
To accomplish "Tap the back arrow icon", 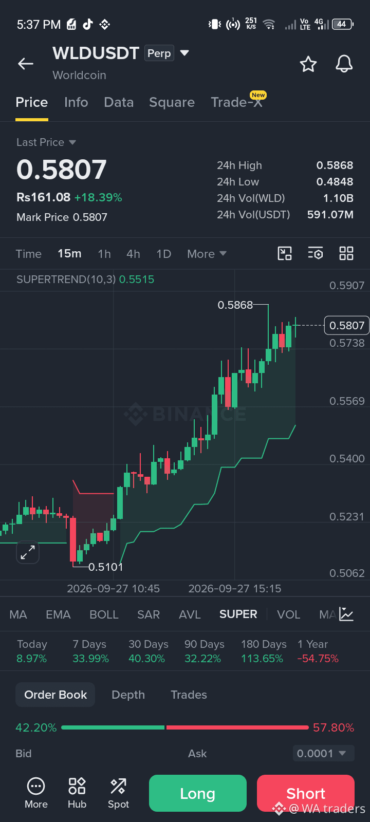I will (26, 64).
